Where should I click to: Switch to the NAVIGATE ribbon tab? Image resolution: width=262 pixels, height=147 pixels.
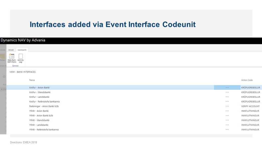click(x=22, y=50)
